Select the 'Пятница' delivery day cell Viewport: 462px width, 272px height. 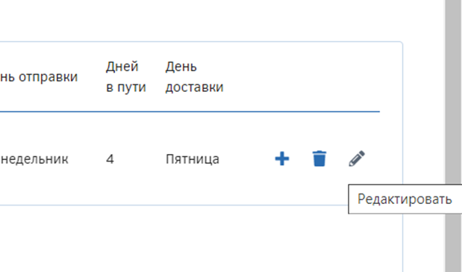[x=193, y=159]
